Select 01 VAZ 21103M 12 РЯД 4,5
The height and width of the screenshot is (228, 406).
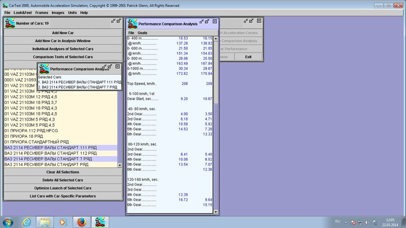coord(60,97)
